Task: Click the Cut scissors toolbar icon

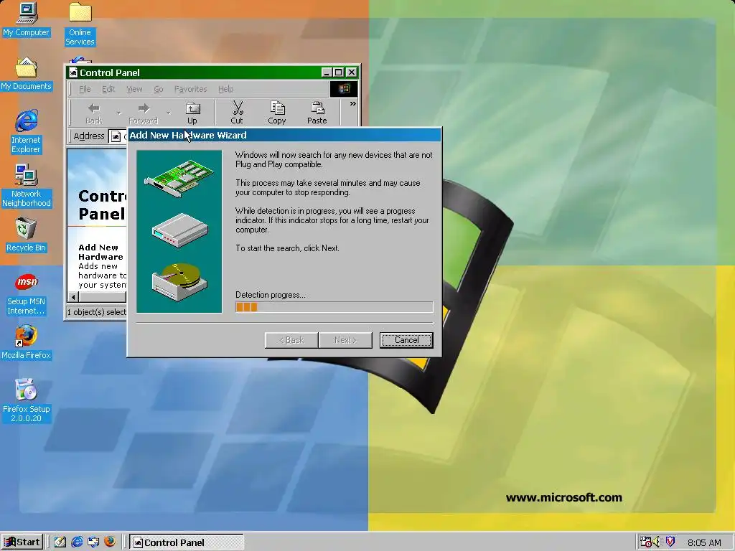Action: pyautogui.click(x=237, y=113)
